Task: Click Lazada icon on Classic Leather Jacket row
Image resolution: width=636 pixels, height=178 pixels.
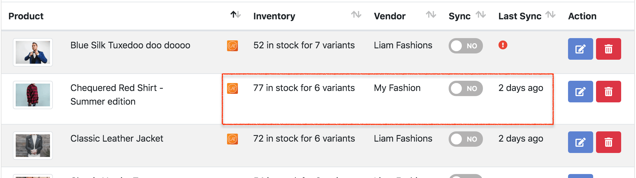Action: (x=232, y=139)
